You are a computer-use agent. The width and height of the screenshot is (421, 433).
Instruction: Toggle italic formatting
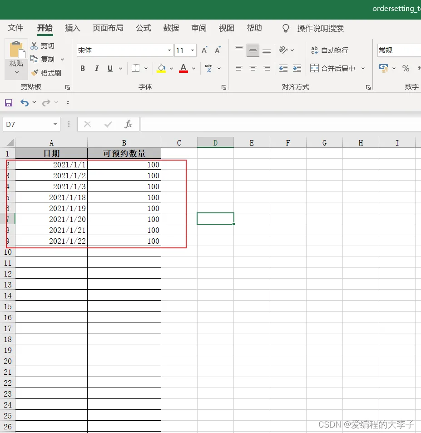coord(96,68)
